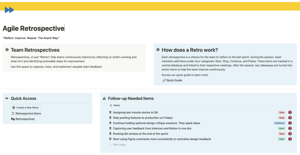The height and width of the screenshot is (155, 300).
Task: Open the Quick Guide link
Action: tap(174, 80)
